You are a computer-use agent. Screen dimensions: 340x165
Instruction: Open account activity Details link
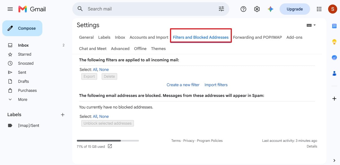[x=312, y=146]
